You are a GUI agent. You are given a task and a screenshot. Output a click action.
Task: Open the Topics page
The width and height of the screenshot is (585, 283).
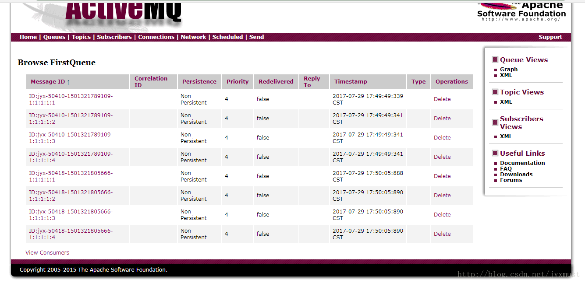tap(81, 37)
